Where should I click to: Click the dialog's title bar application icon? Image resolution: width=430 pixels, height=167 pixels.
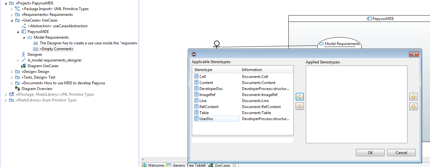click(x=194, y=54)
